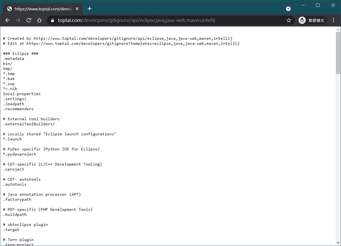Click the scrollbar down arrow
Screen dimensions: 341x246
point(338,243)
